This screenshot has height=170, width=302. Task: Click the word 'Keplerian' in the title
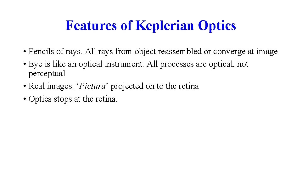[x=165, y=25]
